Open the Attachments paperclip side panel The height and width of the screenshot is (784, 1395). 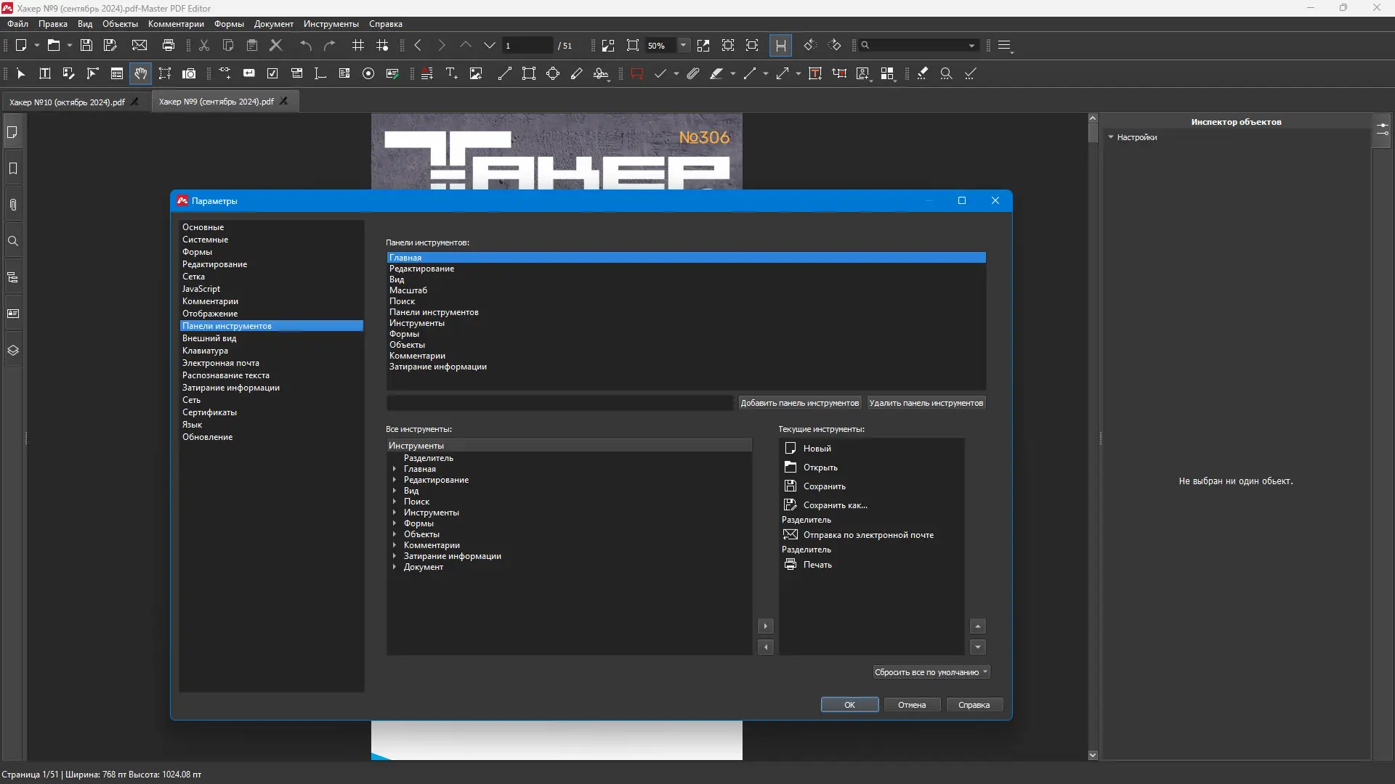pyautogui.click(x=13, y=205)
